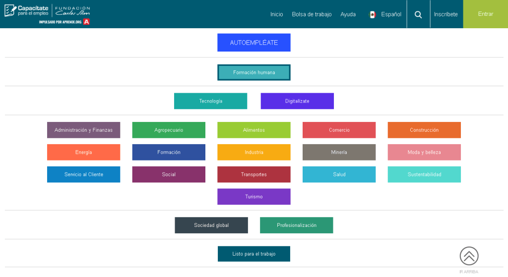Click the Inscríbete link
Image resolution: width=508 pixels, height=277 pixels.
coord(445,14)
